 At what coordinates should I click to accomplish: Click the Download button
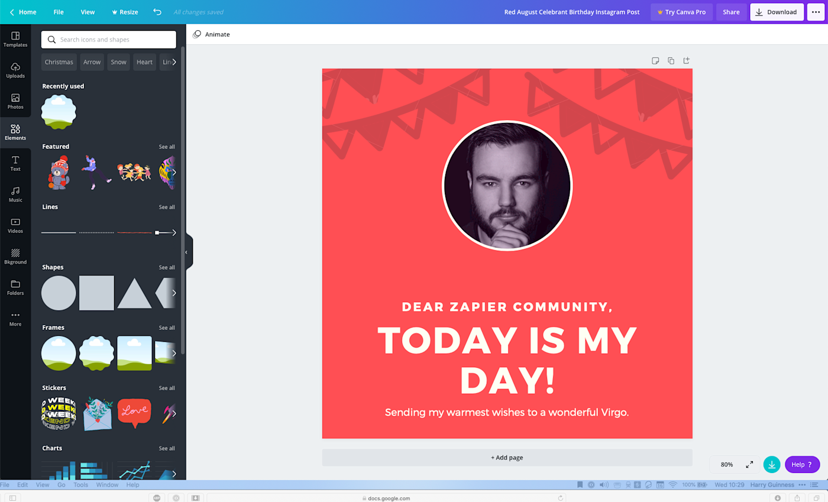pos(777,12)
